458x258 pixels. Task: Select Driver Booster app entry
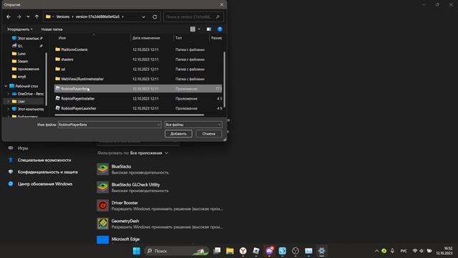tap(160, 206)
